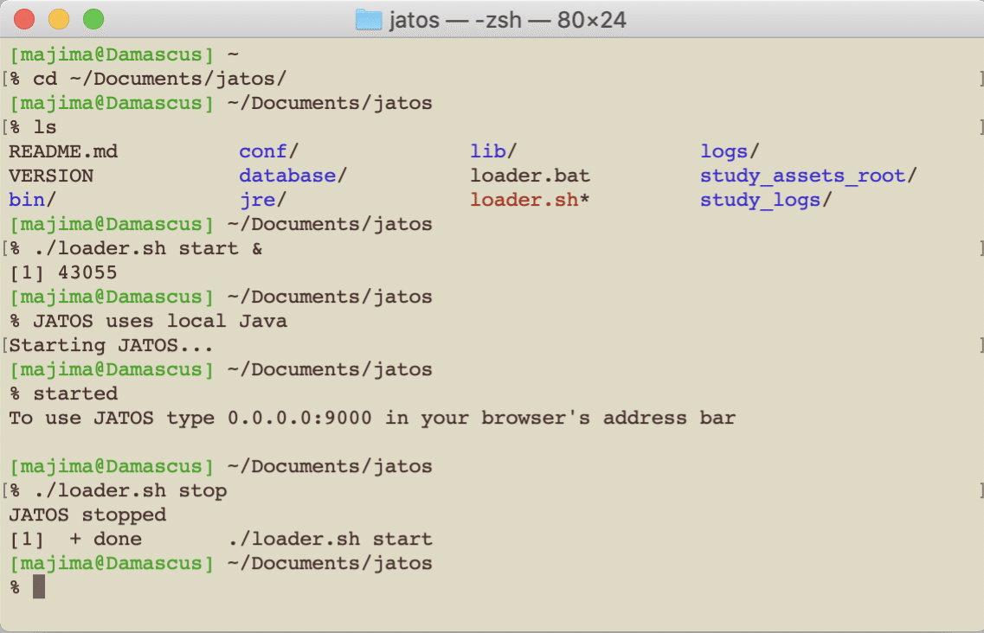The width and height of the screenshot is (984, 633).
Task: Click the window title 'jatos — -zsh — 80×24'
Action: pos(508,20)
